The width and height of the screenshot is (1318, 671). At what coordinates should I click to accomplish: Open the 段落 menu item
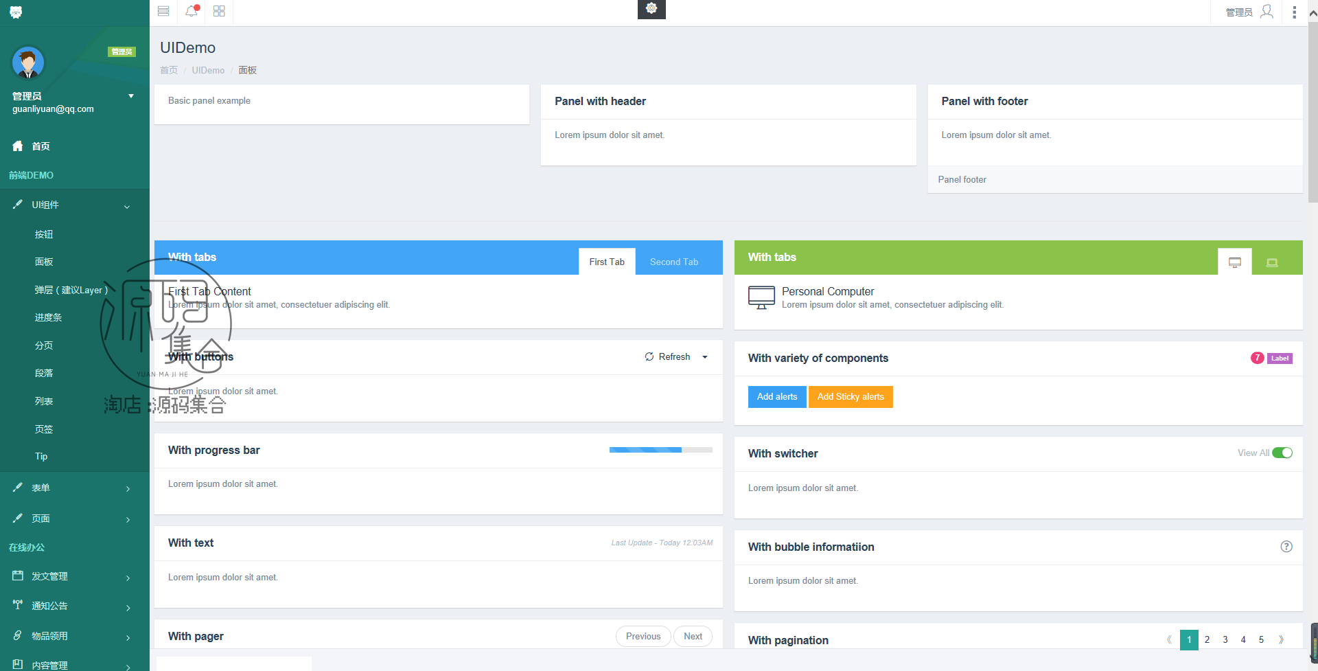pos(44,373)
